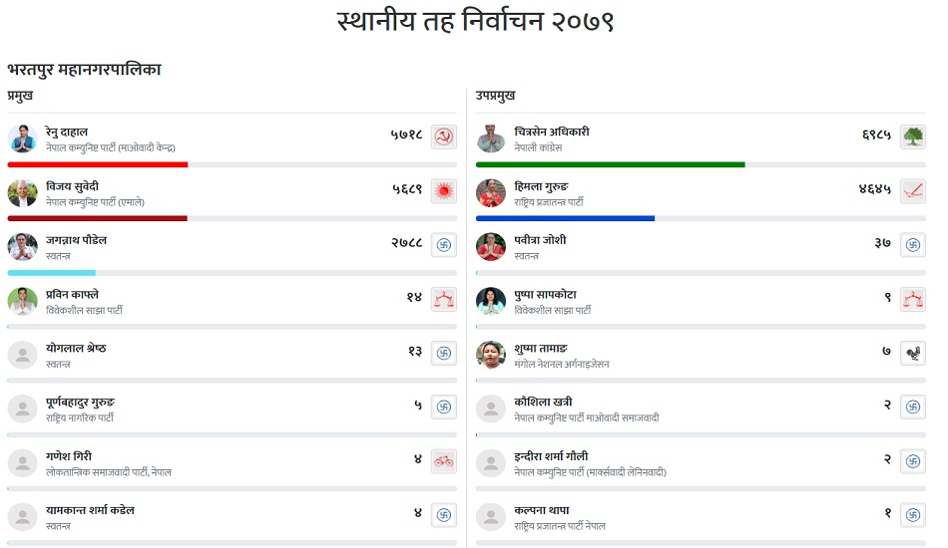Click the rooster symbol beside शुषा तामाङ
948x548 pixels.
click(x=912, y=353)
